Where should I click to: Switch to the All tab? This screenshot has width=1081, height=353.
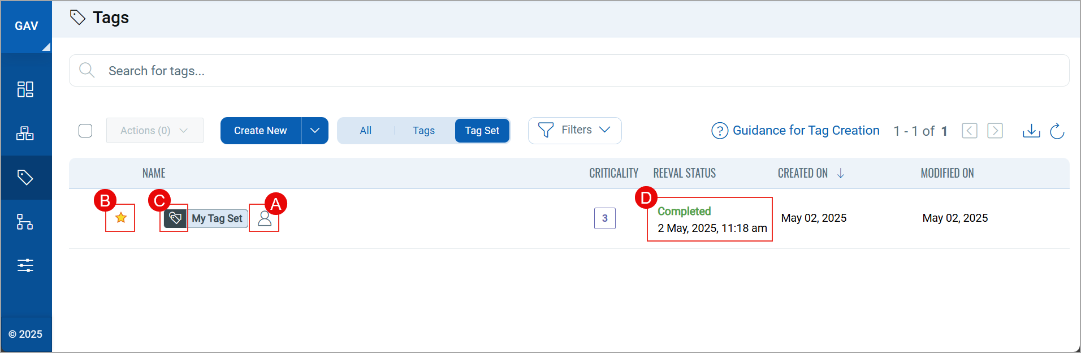point(366,131)
